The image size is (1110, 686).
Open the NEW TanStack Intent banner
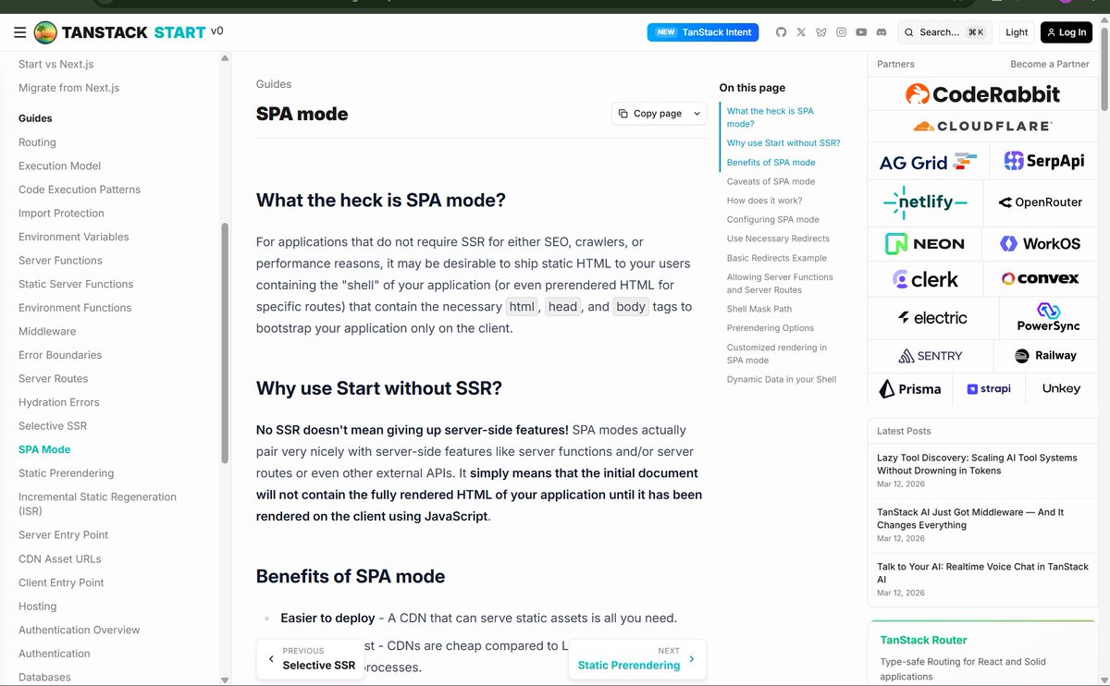click(x=703, y=32)
